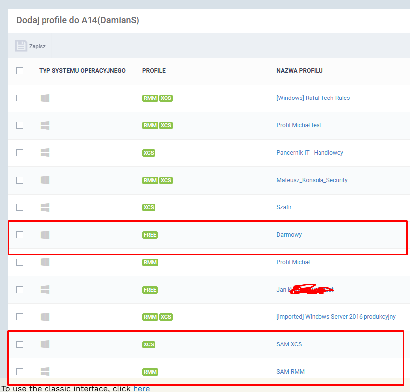Viewport: 410px width, 392px height.
Task: Click the Windows icon in Szafir row
Action: click(45, 207)
